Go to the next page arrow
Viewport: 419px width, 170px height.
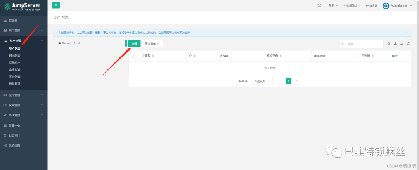tap(297, 81)
